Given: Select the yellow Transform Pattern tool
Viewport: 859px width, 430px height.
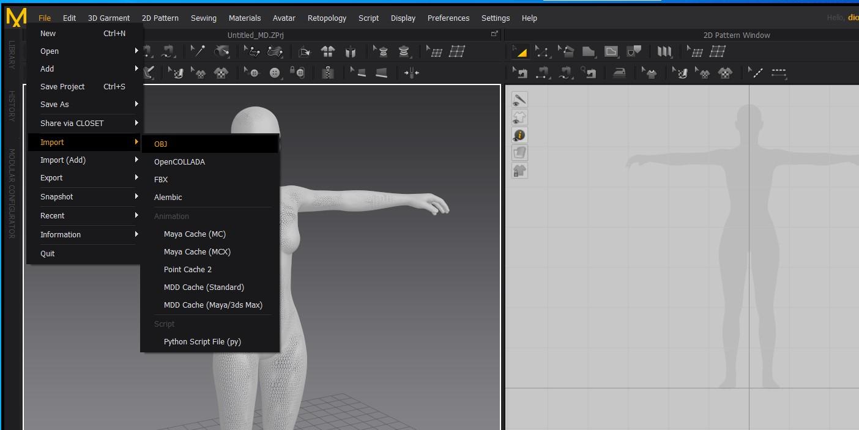Looking at the screenshot, I should click(x=520, y=52).
